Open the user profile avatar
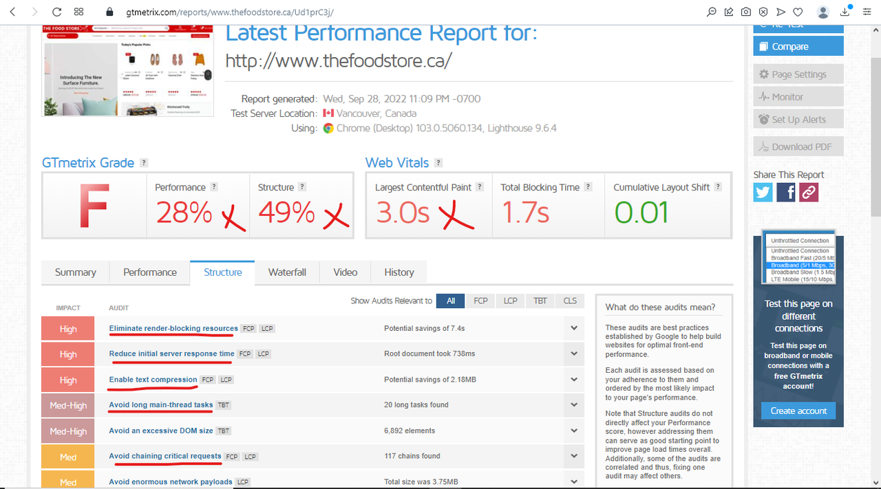Screen dimensions: 881x489 click(823, 12)
